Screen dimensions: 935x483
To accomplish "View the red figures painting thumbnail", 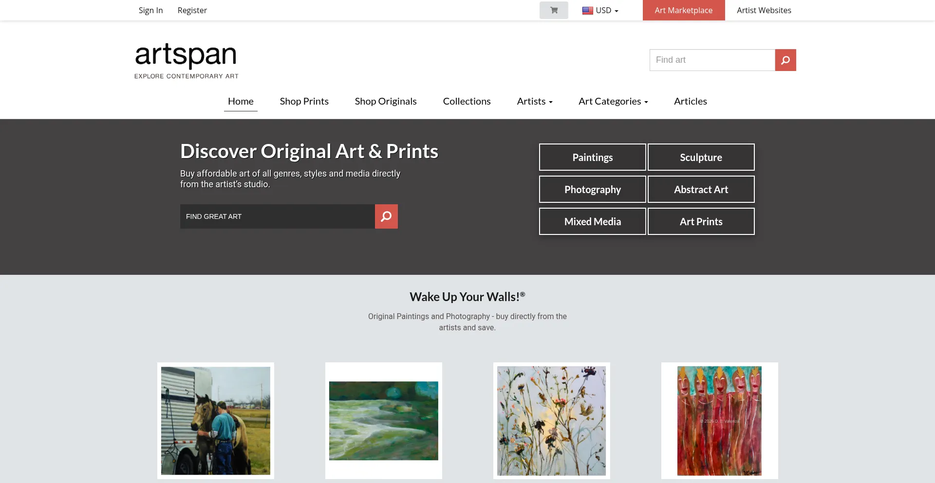I will click(719, 420).
